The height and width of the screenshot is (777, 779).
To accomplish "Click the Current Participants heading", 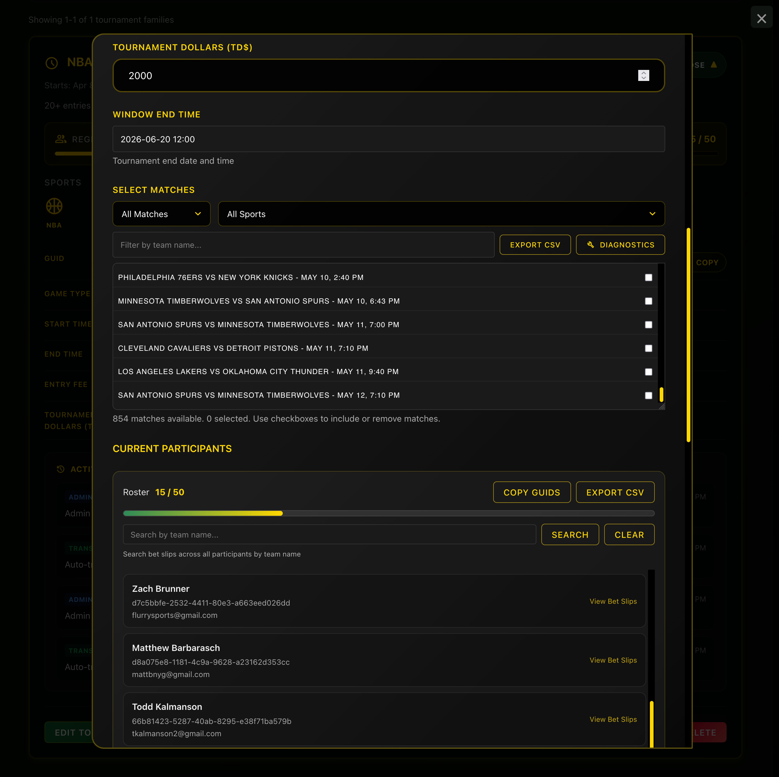I will point(172,449).
